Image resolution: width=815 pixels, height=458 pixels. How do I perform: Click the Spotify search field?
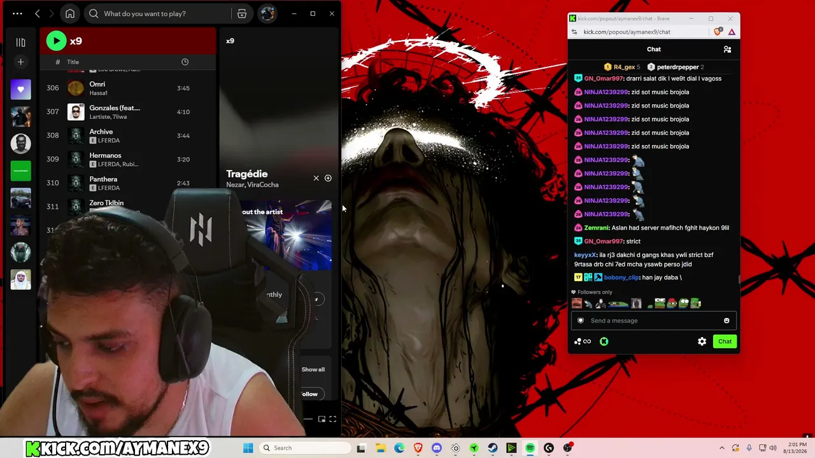tap(159, 13)
